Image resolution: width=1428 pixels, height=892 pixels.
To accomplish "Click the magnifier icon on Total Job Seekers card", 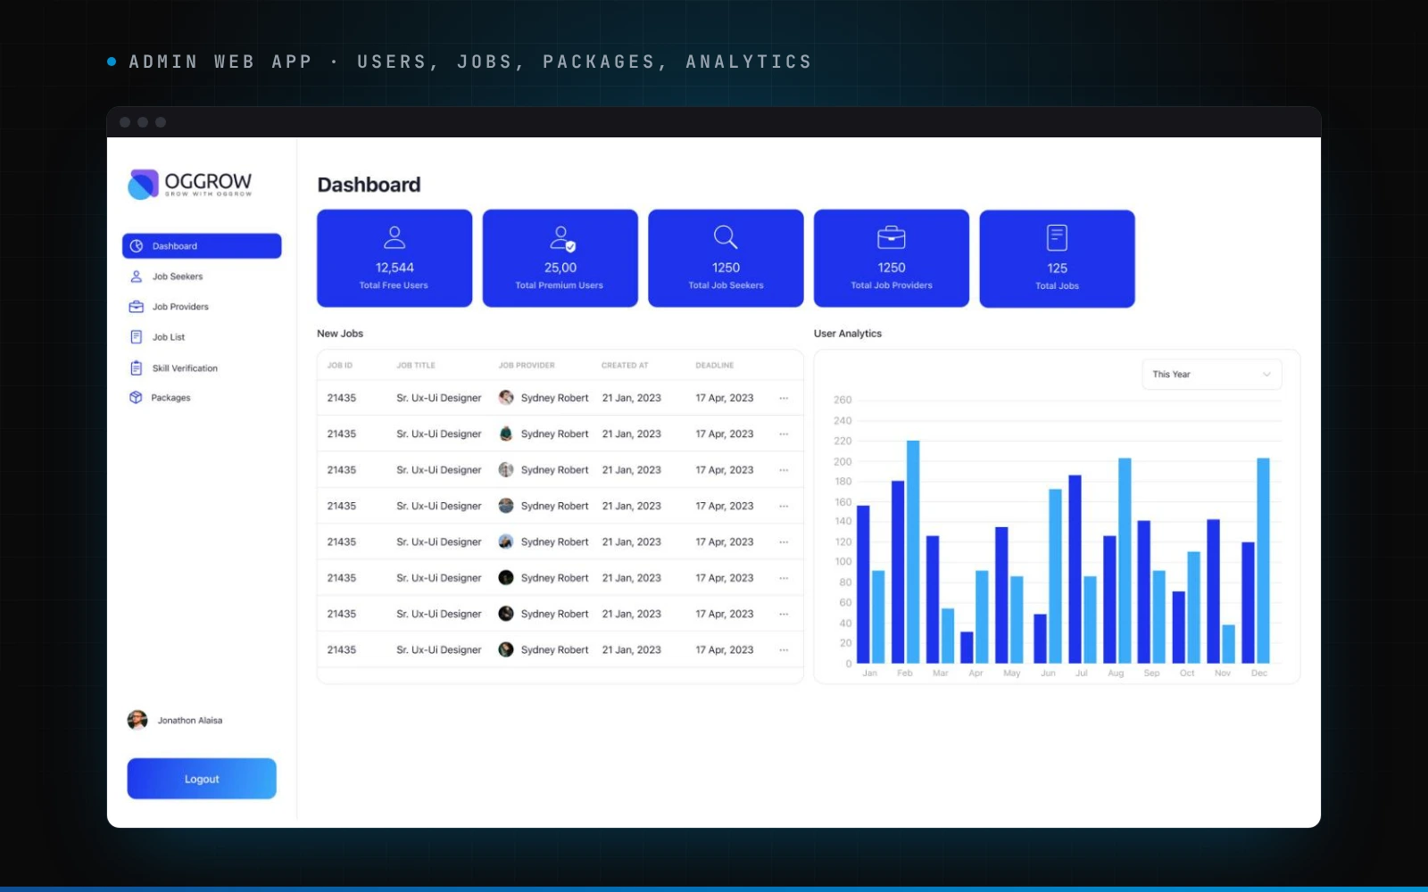I will click(x=726, y=237).
